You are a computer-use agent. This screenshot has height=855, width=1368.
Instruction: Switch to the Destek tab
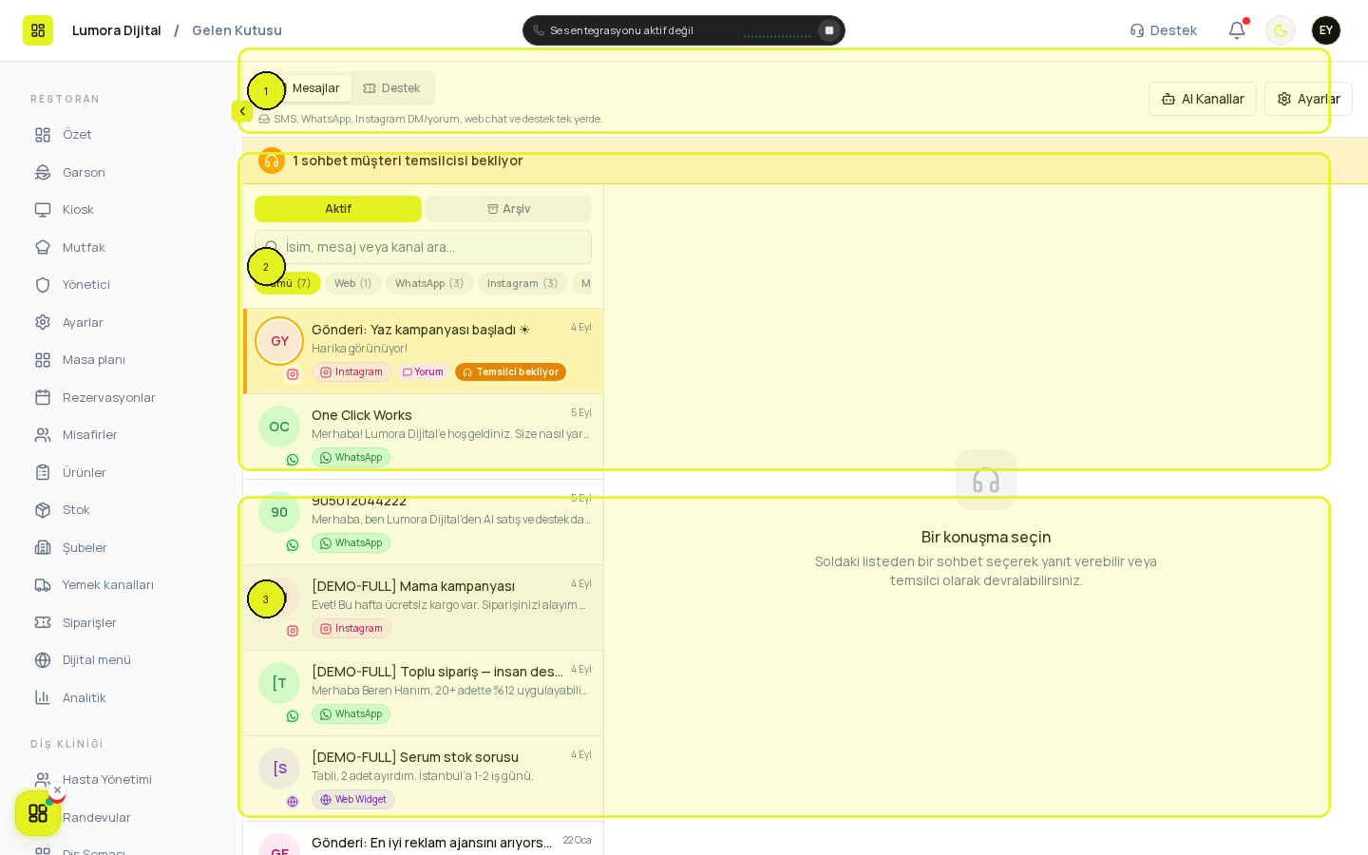pyautogui.click(x=391, y=88)
